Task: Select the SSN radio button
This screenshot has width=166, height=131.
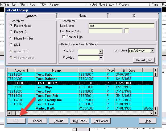Action: (x=11, y=45)
